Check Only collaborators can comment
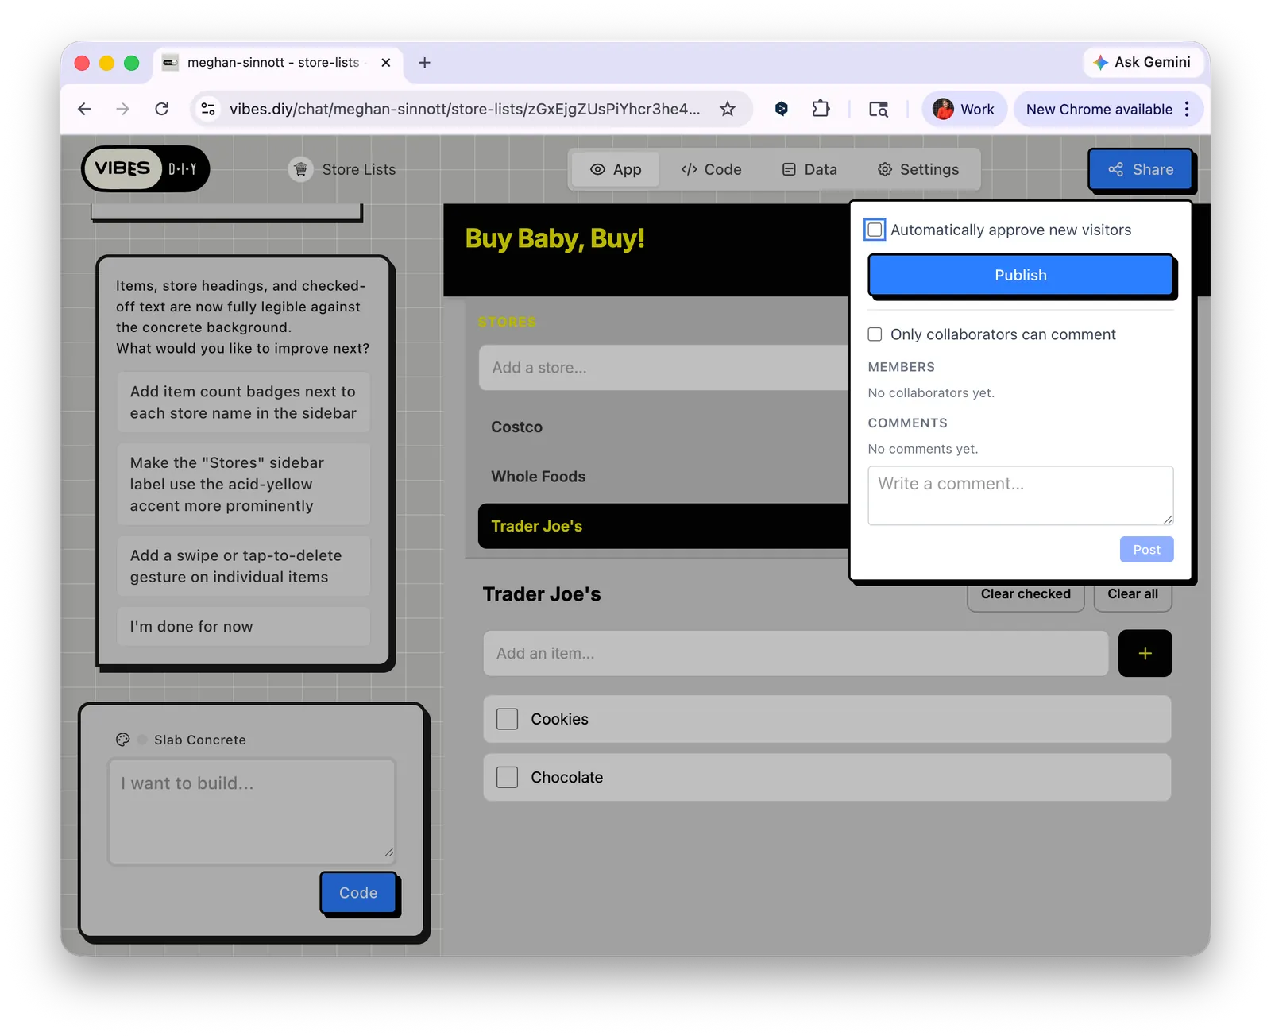 tap(875, 334)
